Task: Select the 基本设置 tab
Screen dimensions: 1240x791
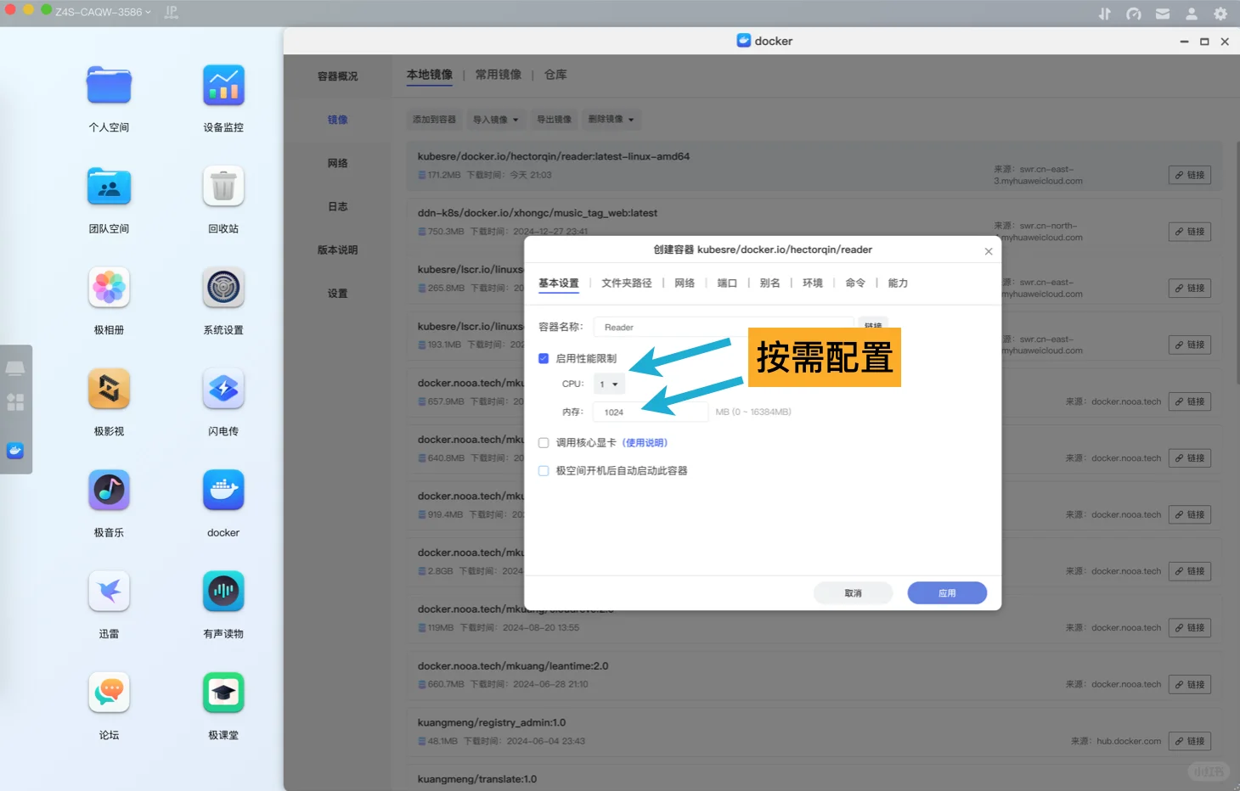Action: 559,283
